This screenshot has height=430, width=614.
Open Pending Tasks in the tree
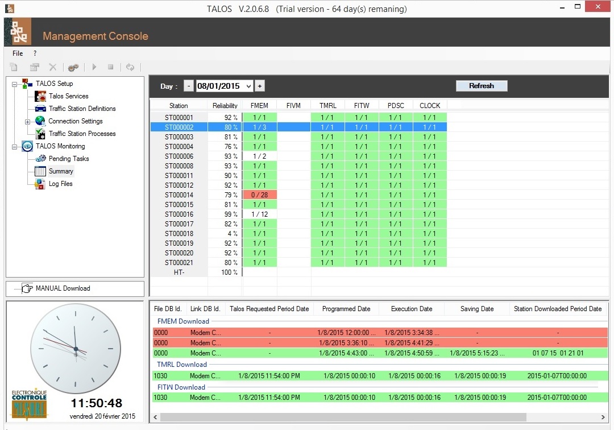click(x=69, y=159)
